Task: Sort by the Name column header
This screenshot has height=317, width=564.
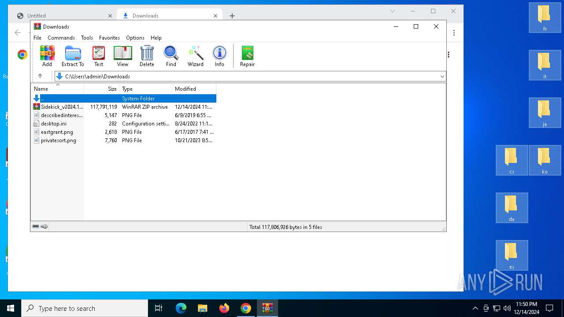Action: pos(57,88)
